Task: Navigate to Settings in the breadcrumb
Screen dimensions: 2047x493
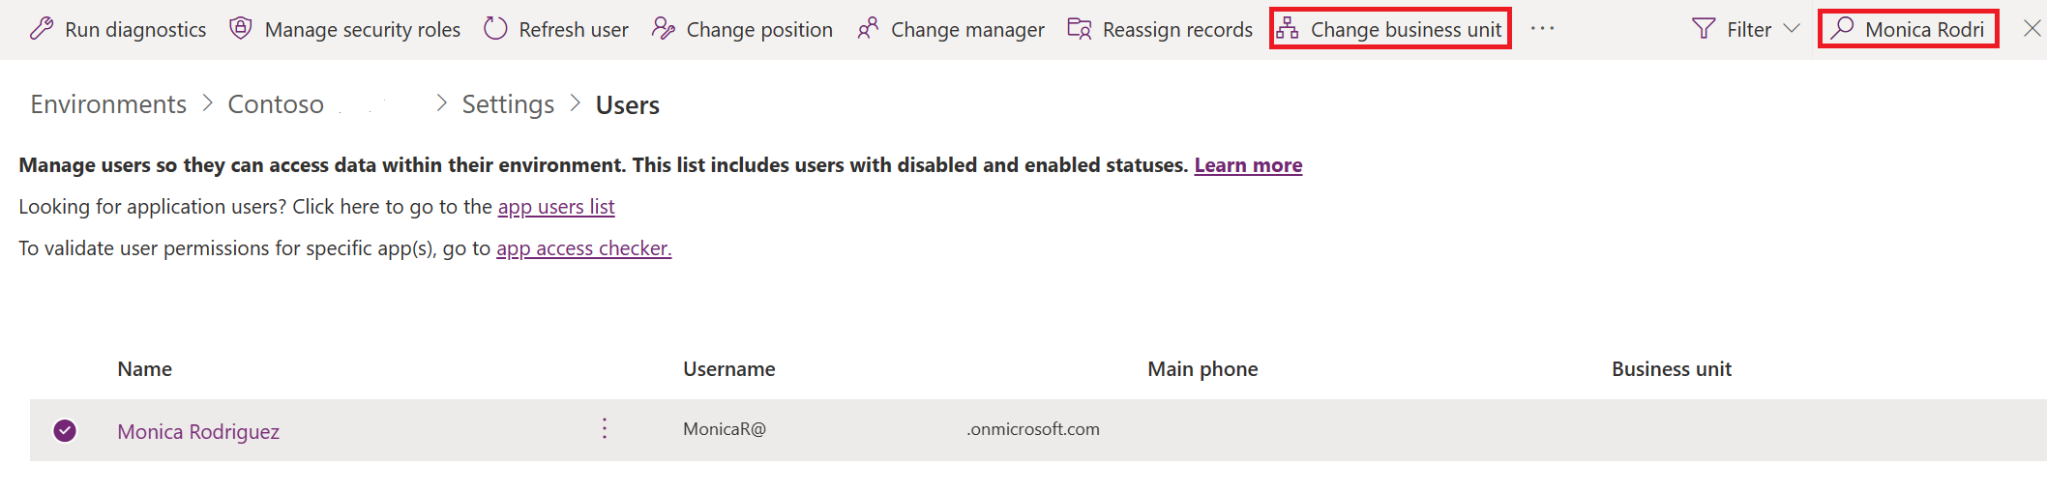Action: coord(508,104)
